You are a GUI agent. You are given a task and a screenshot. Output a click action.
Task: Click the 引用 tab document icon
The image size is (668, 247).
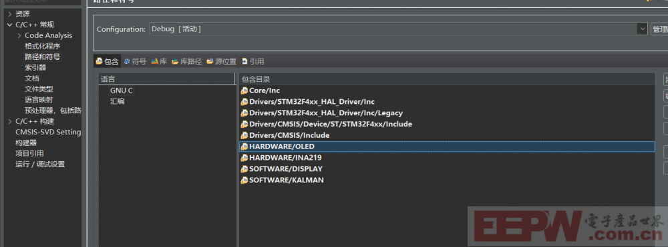coord(244,61)
